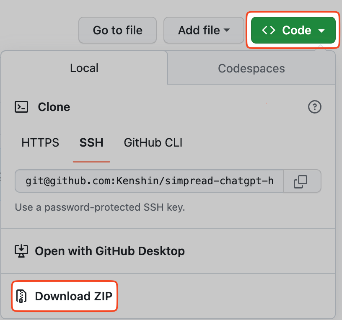
Task: Click the code brackets icon on Code button
Action: coord(269,30)
